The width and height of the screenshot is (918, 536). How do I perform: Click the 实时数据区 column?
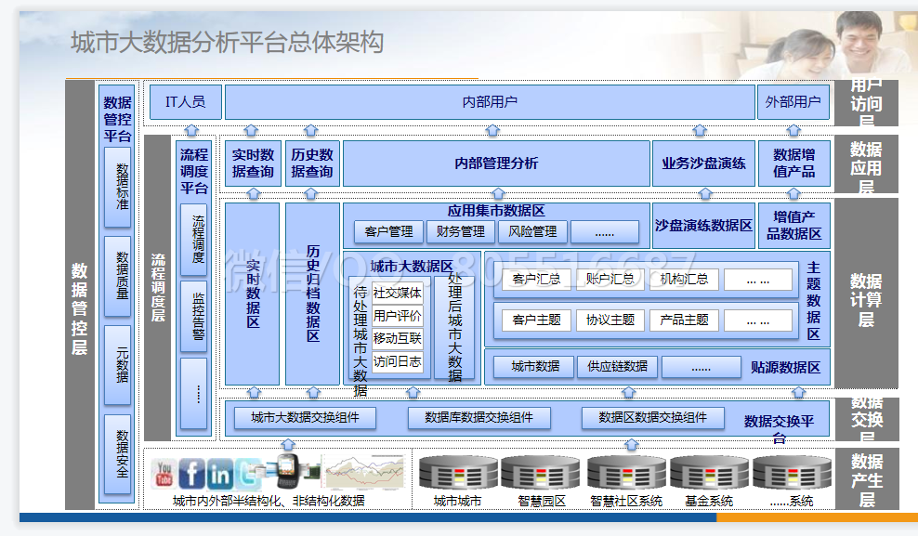click(x=253, y=294)
